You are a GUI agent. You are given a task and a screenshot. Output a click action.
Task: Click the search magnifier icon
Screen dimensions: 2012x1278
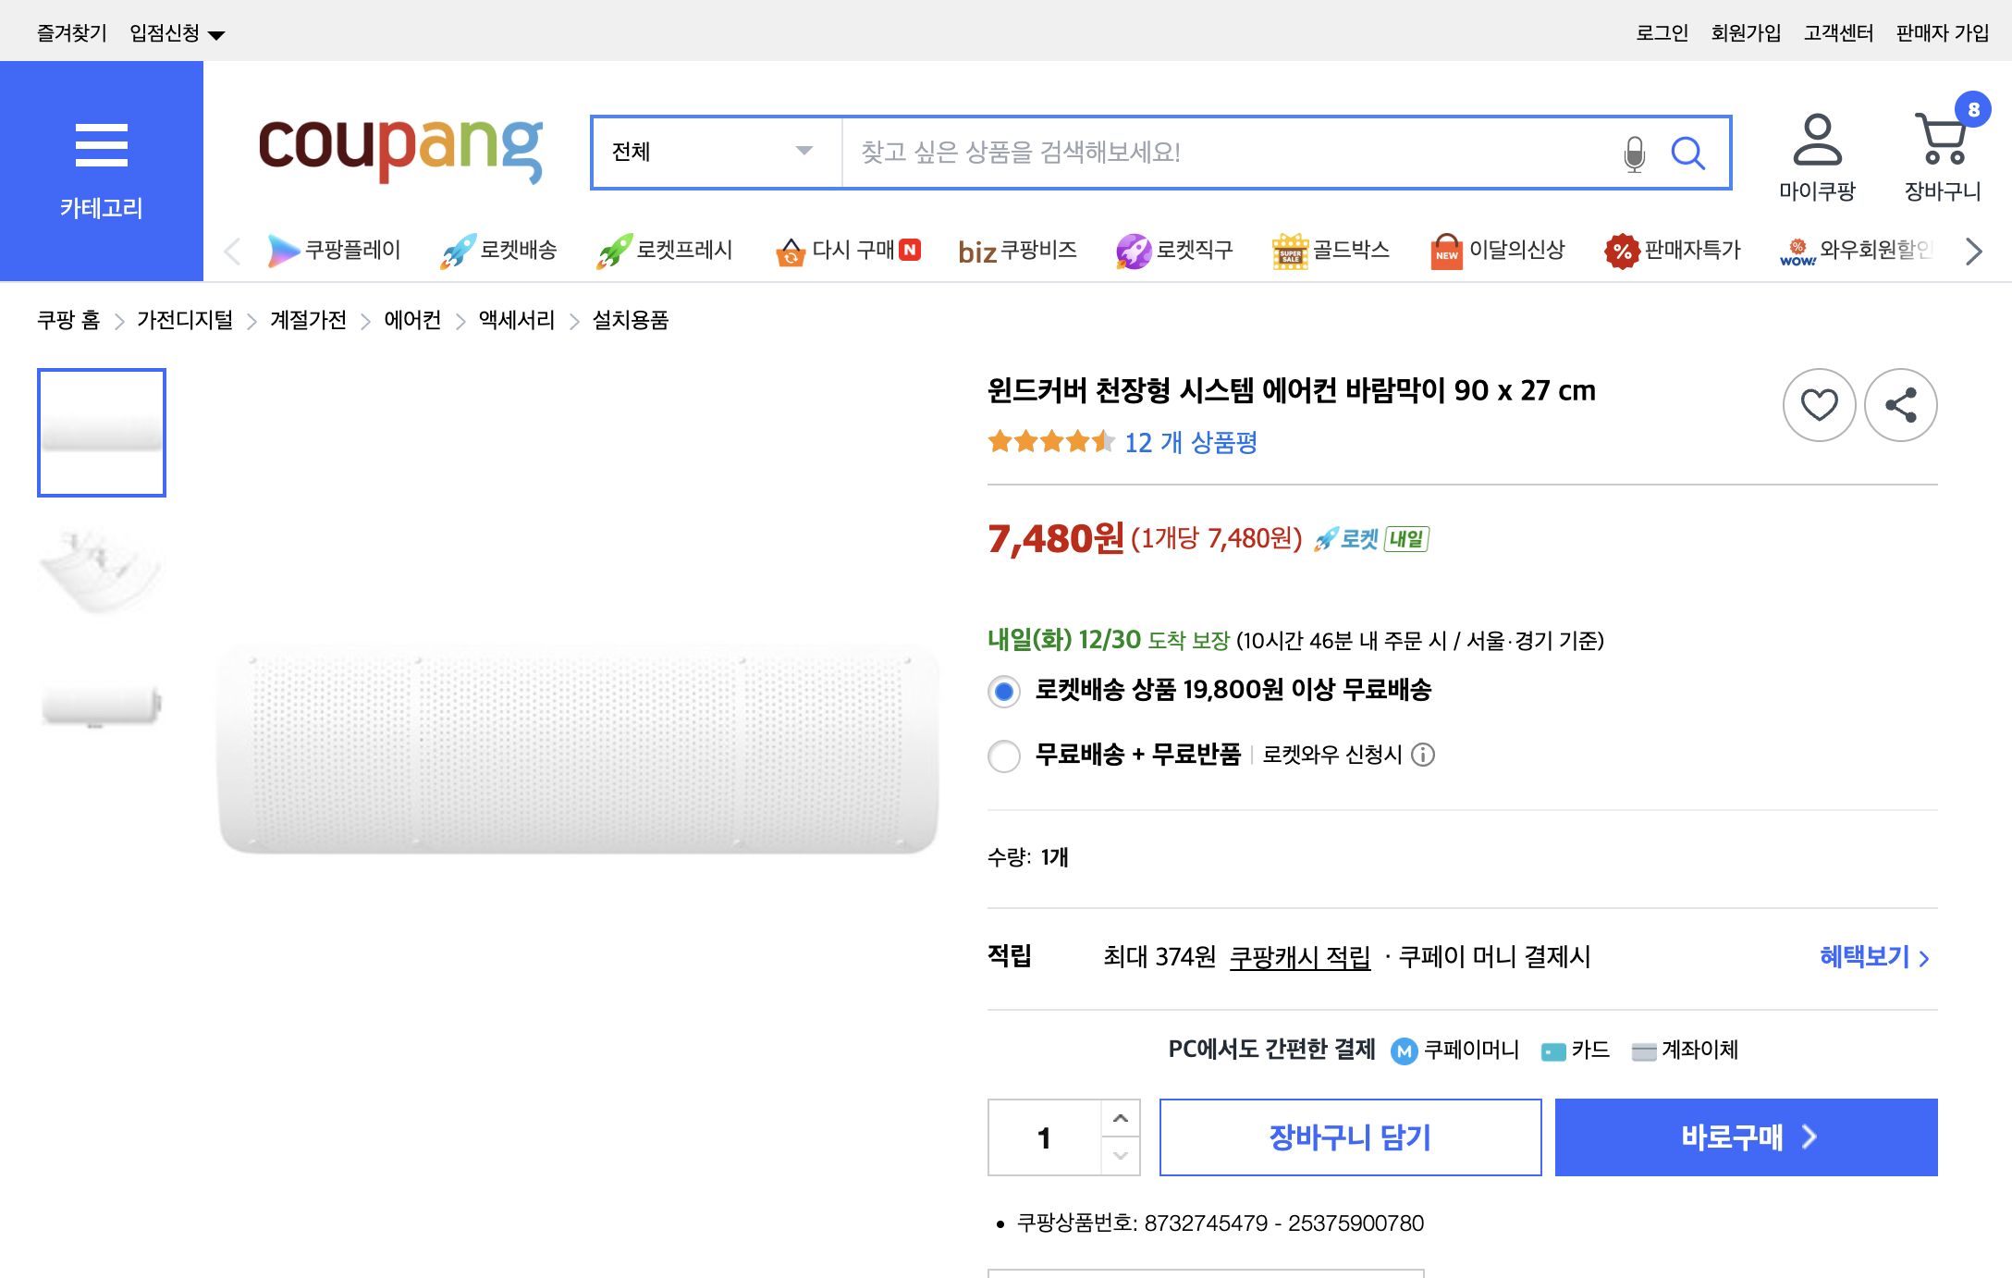point(1689,154)
